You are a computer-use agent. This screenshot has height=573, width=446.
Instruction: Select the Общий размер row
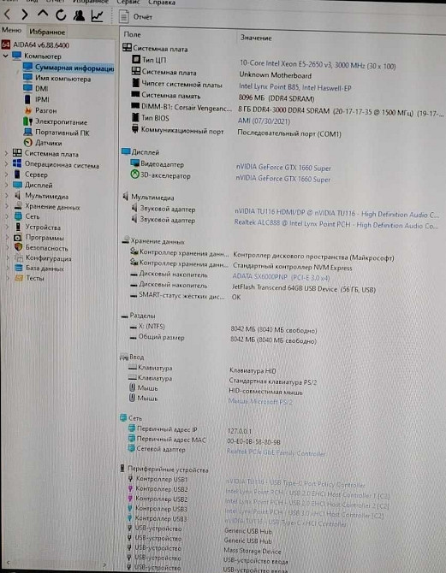pyautogui.click(x=223, y=339)
